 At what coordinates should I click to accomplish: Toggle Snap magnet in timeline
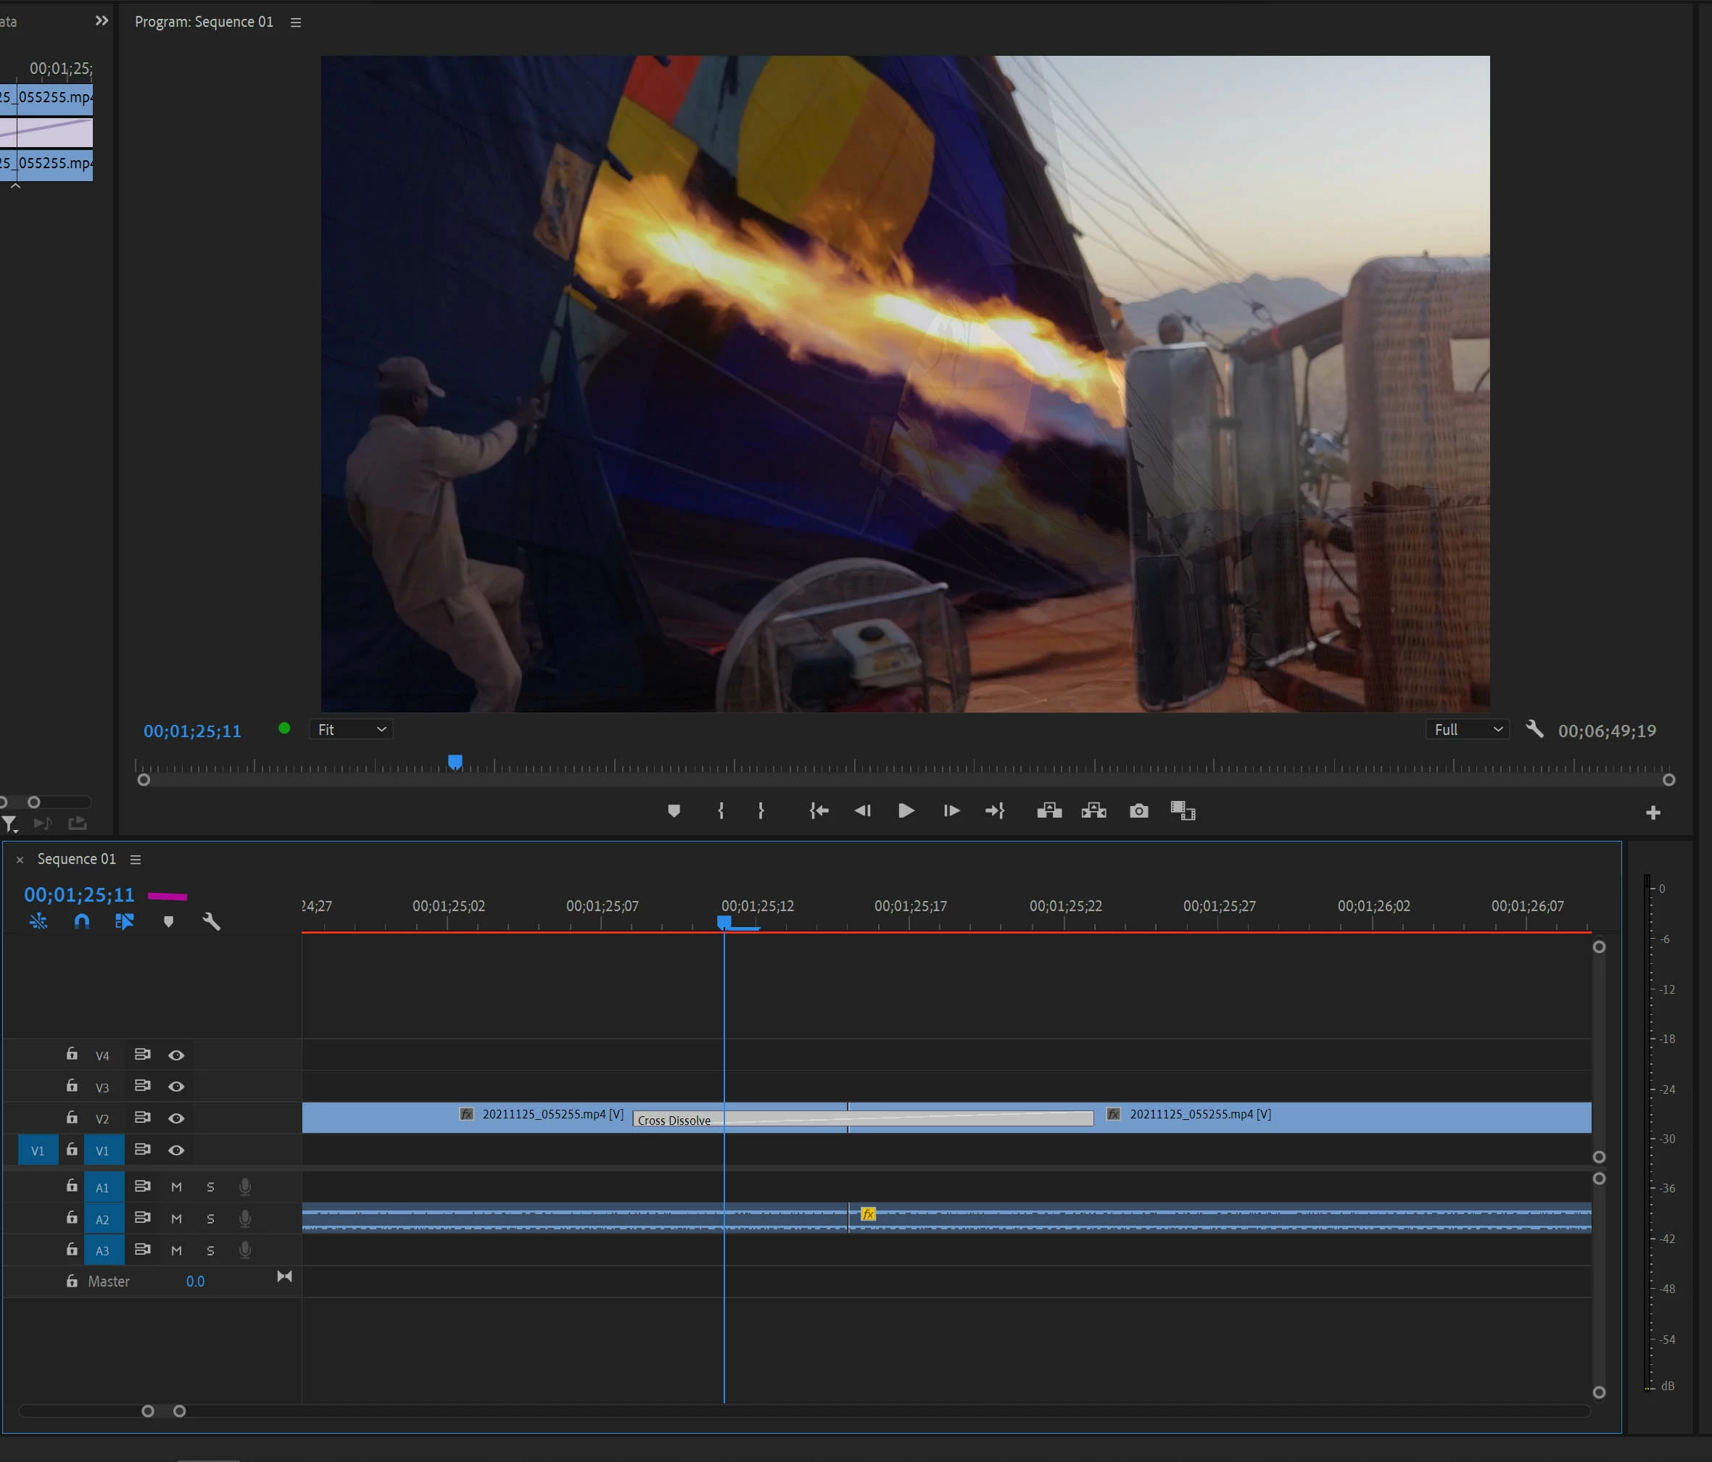tap(82, 921)
